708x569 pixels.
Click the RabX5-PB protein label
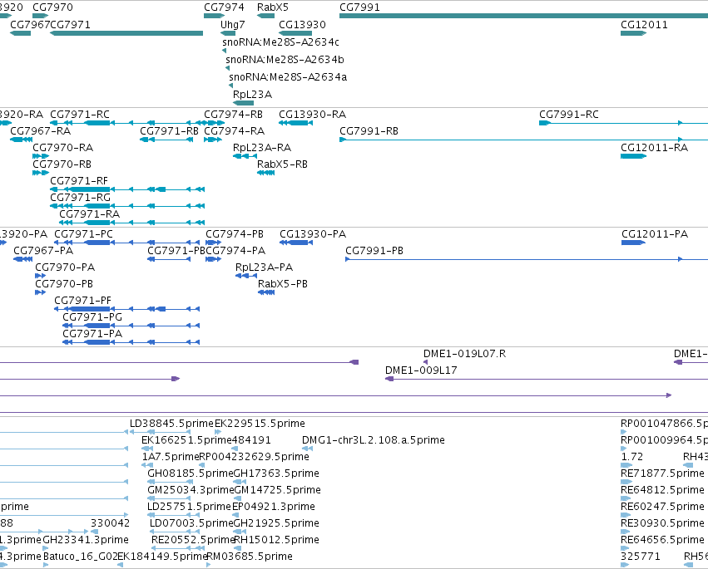283,284
